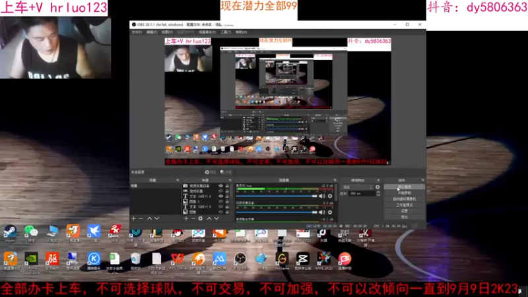Move source down in sources toolbar
528x297 pixels.
[216, 218]
